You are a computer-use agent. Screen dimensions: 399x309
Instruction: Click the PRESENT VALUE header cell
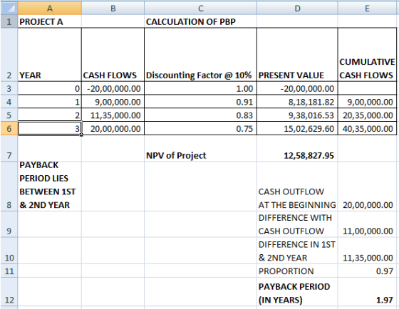click(x=297, y=55)
